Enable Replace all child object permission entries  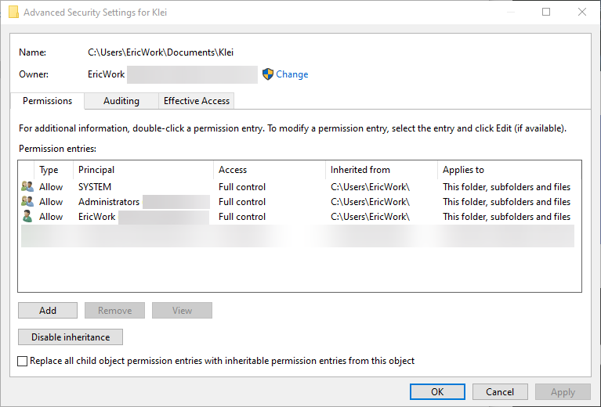(x=23, y=361)
